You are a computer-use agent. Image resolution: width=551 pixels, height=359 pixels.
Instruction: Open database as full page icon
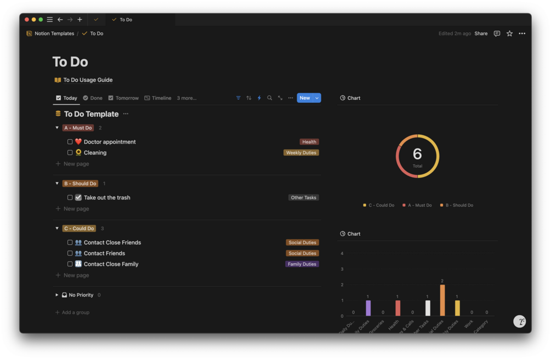coord(280,98)
